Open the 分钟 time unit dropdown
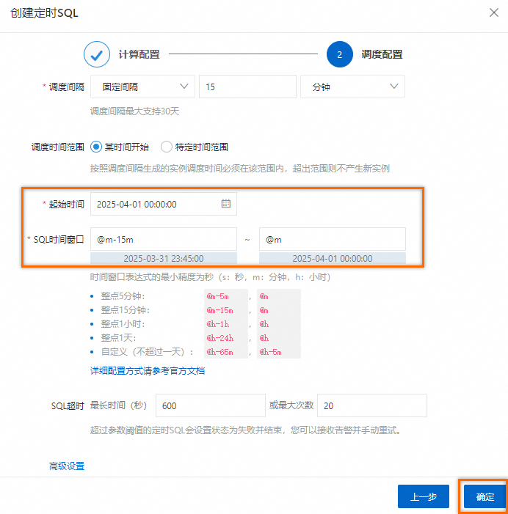The height and width of the screenshot is (514, 508). [353, 87]
